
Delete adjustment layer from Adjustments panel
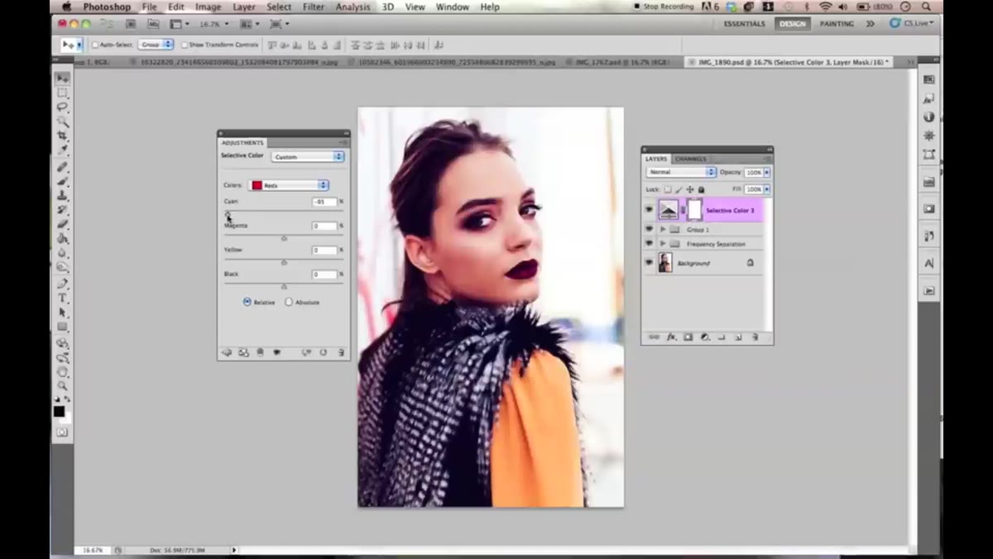click(340, 352)
